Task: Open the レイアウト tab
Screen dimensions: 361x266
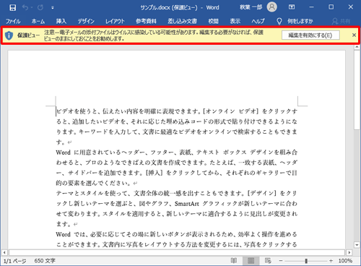Action: (115, 21)
